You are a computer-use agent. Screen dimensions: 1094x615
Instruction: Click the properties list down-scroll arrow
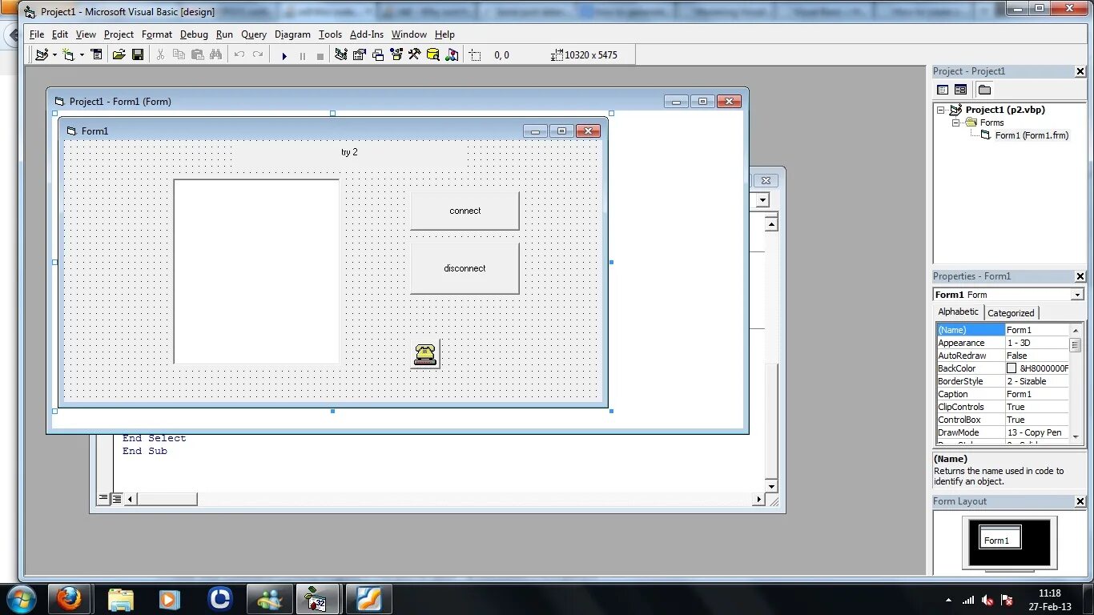[1076, 437]
